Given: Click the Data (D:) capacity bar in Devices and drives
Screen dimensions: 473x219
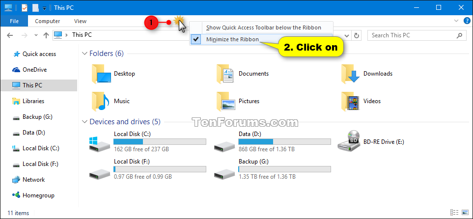Looking at the screenshot, I should pos(284,142).
